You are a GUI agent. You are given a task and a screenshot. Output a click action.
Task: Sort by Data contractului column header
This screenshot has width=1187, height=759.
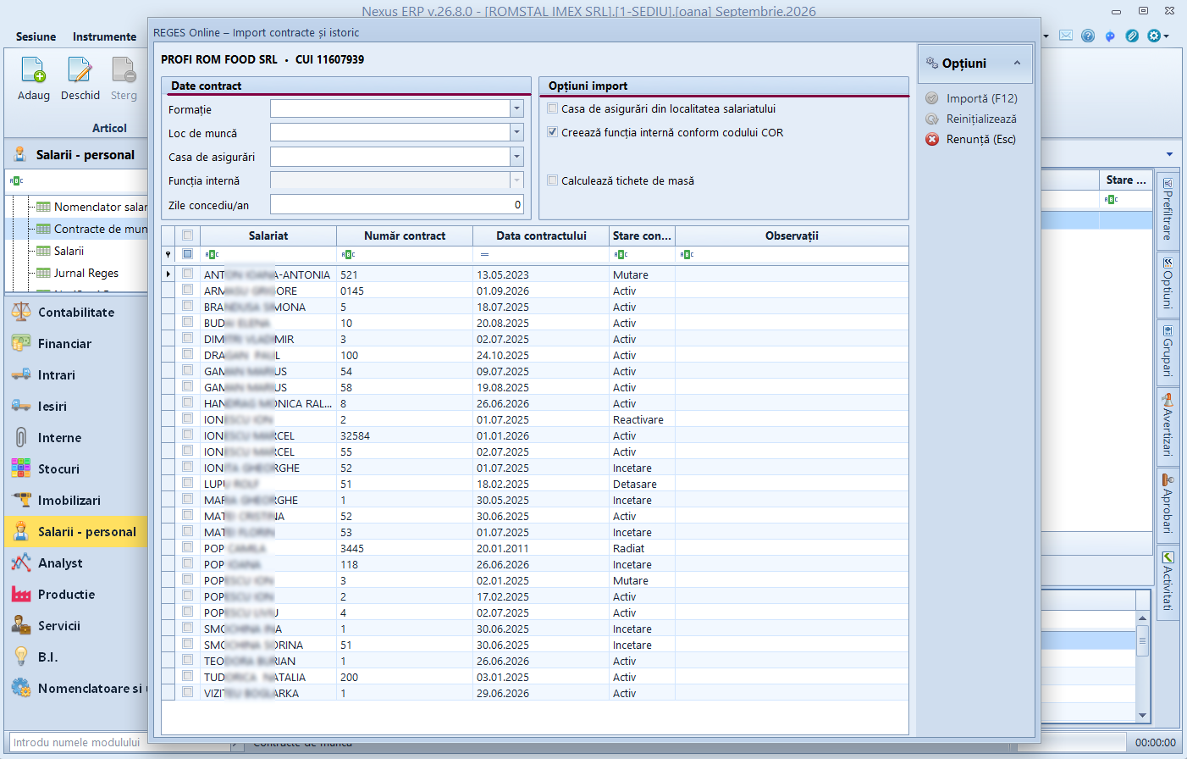pos(541,235)
